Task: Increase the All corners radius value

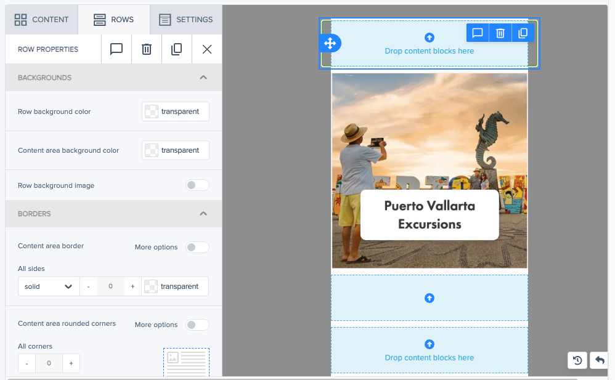Action: click(71, 363)
